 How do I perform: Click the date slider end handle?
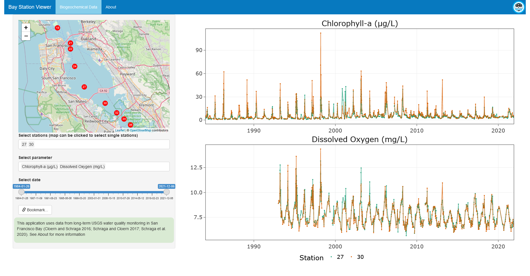pyautogui.click(x=167, y=192)
